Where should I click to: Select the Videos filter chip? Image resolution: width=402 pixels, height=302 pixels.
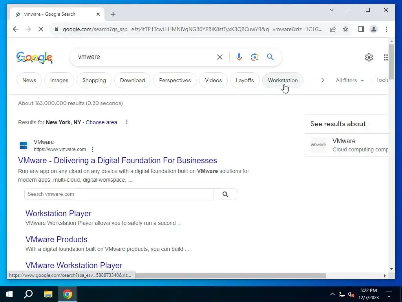point(213,80)
